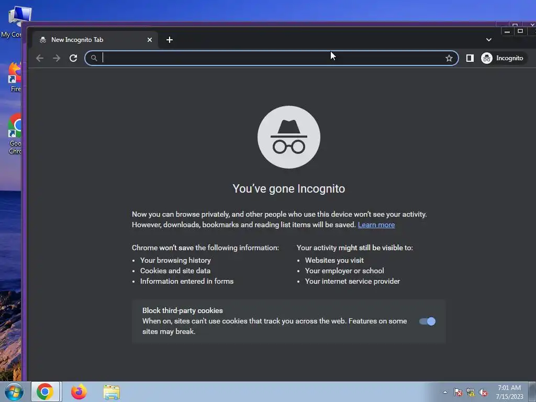
Task: Select the Google Chrome desktop shortcut
Action: coord(15,134)
